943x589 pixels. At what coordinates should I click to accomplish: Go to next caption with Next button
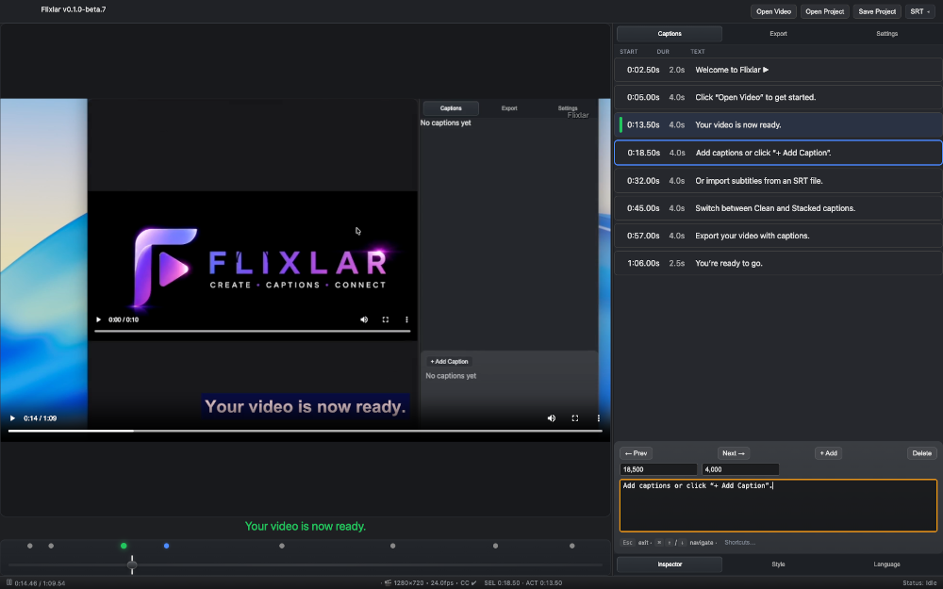coord(733,453)
